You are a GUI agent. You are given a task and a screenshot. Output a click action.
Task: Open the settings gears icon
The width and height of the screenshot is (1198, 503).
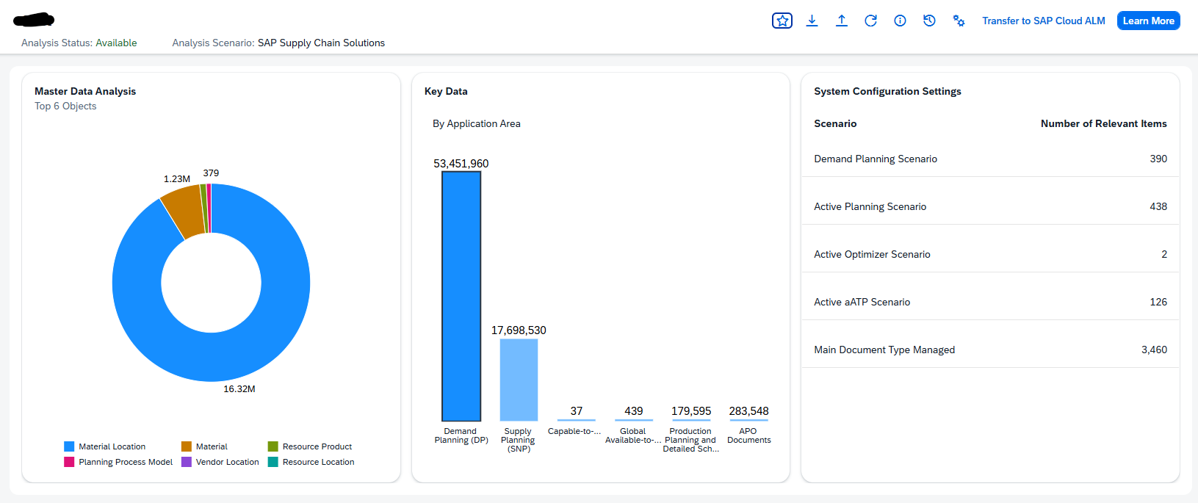click(x=959, y=21)
